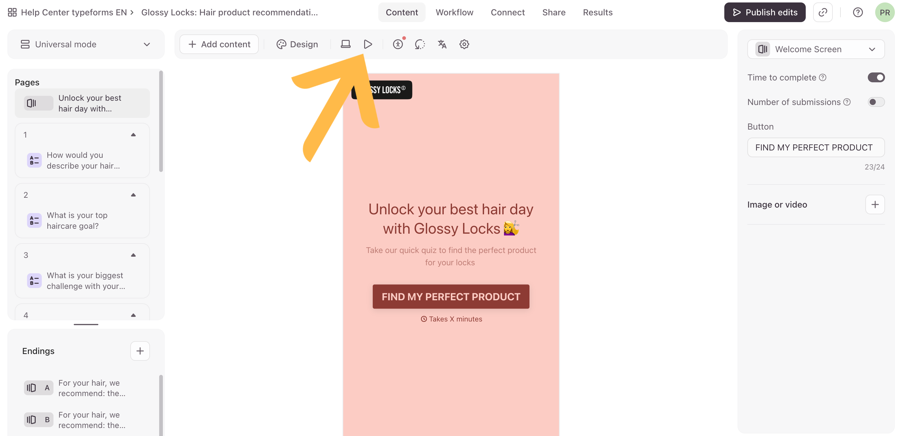Switch to the Share tab

(554, 12)
